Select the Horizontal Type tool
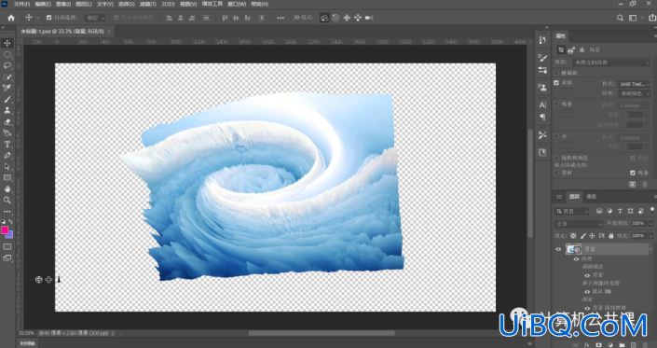 [x=7, y=145]
